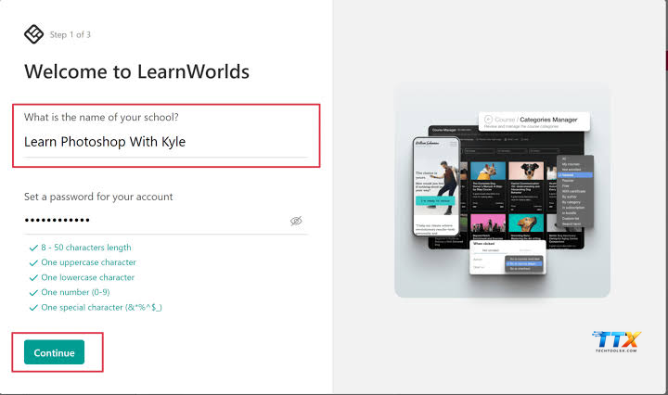
Task: Click the Continue button
Action: [54, 352]
